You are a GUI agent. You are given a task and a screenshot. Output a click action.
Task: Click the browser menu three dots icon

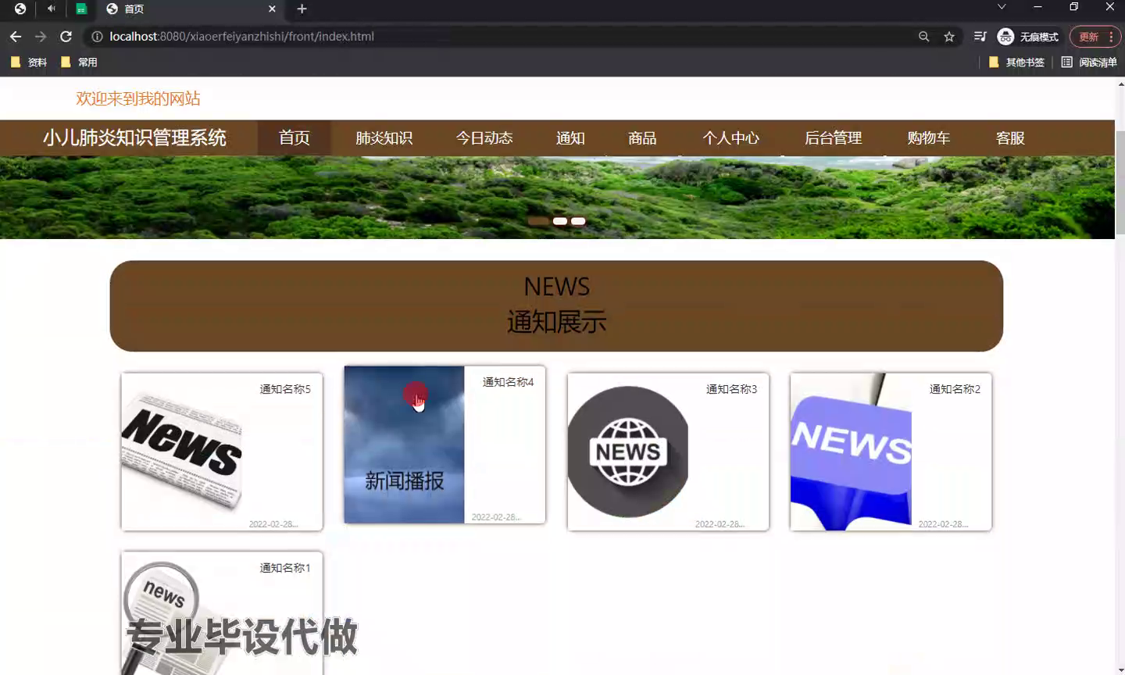click(x=1111, y=37)
